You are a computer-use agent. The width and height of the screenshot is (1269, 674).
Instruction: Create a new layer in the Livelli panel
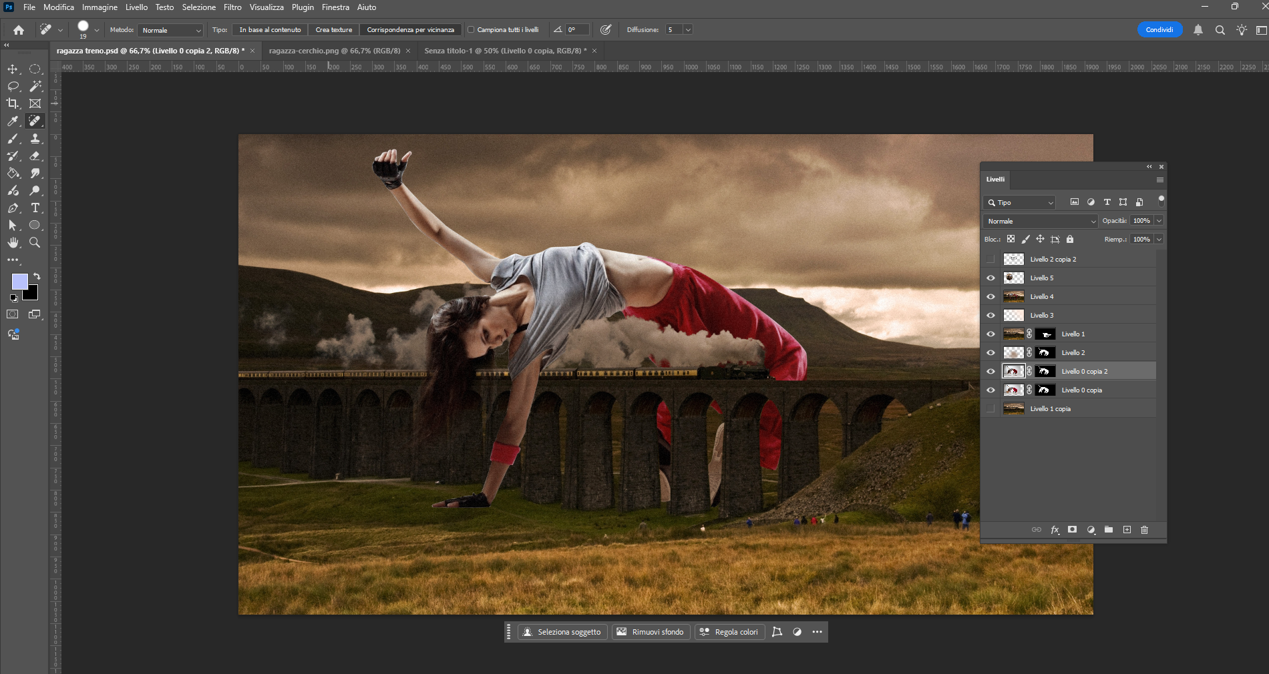pos(1127,530)
